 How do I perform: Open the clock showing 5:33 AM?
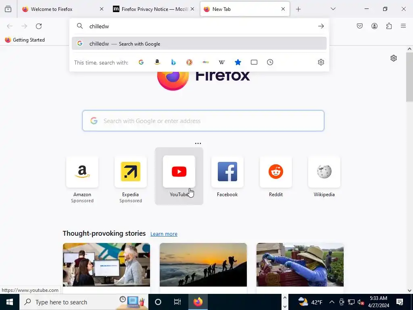[x=378, y=302]
